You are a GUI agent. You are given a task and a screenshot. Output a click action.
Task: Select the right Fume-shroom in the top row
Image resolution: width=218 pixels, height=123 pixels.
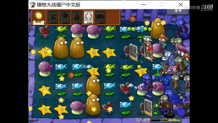[94, 31]
